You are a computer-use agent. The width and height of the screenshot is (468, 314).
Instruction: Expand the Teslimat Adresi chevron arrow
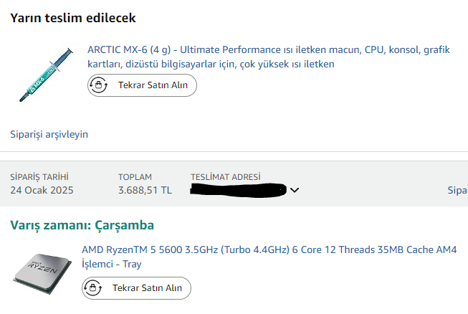click(x=294, y=191)
